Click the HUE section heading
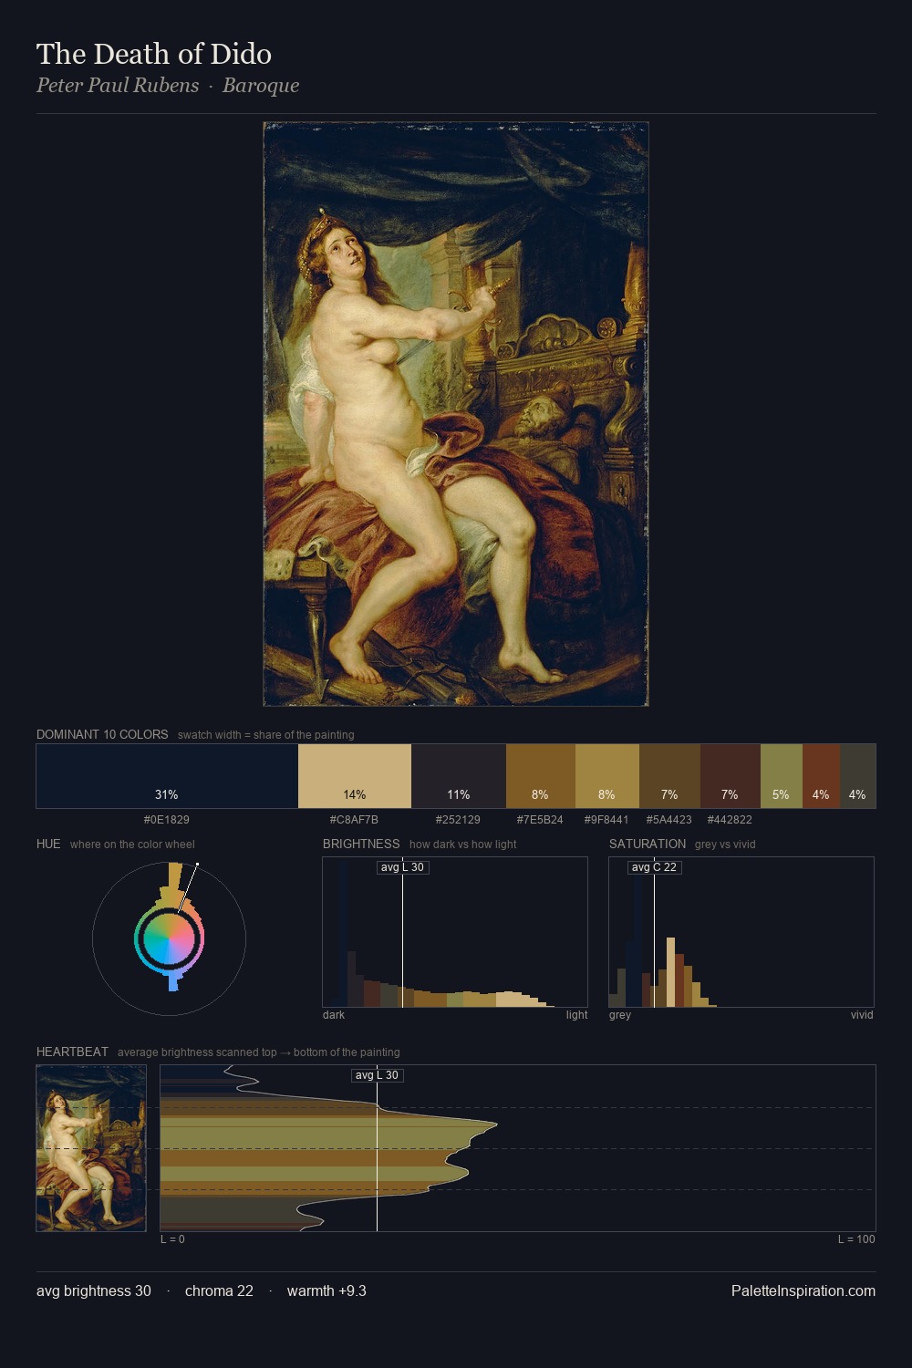The width and height of the screenshot is (912, 1368). [x=48, y=844]
